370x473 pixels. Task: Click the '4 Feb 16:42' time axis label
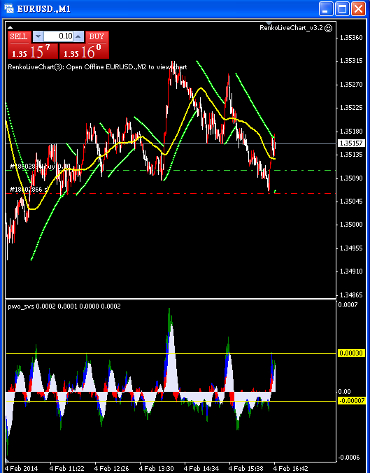click(291, 469)
